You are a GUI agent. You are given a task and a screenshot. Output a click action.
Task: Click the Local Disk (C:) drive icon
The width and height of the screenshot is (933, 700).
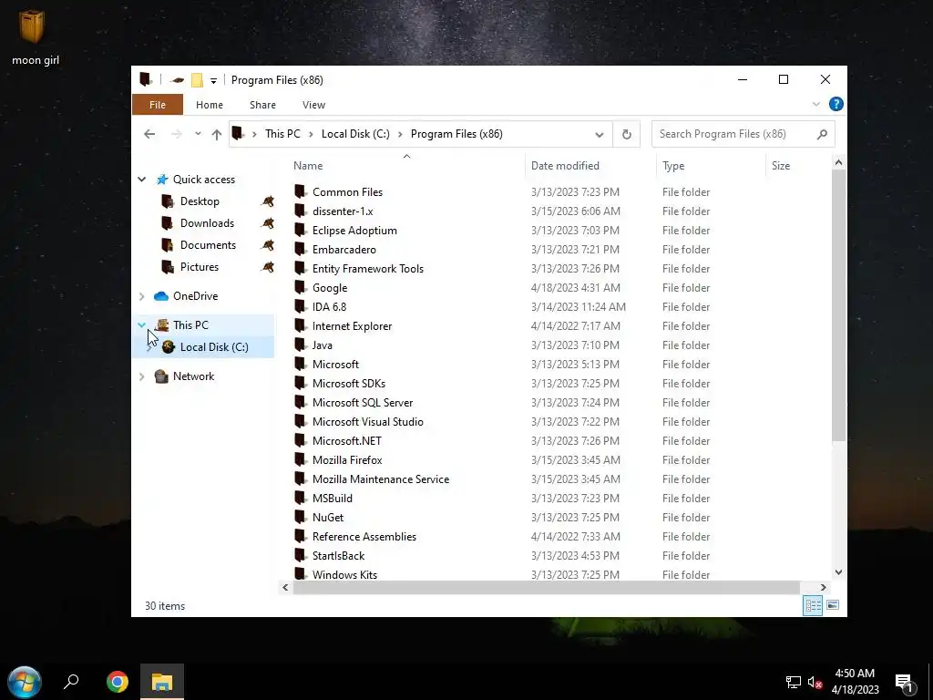coord(169,347)
